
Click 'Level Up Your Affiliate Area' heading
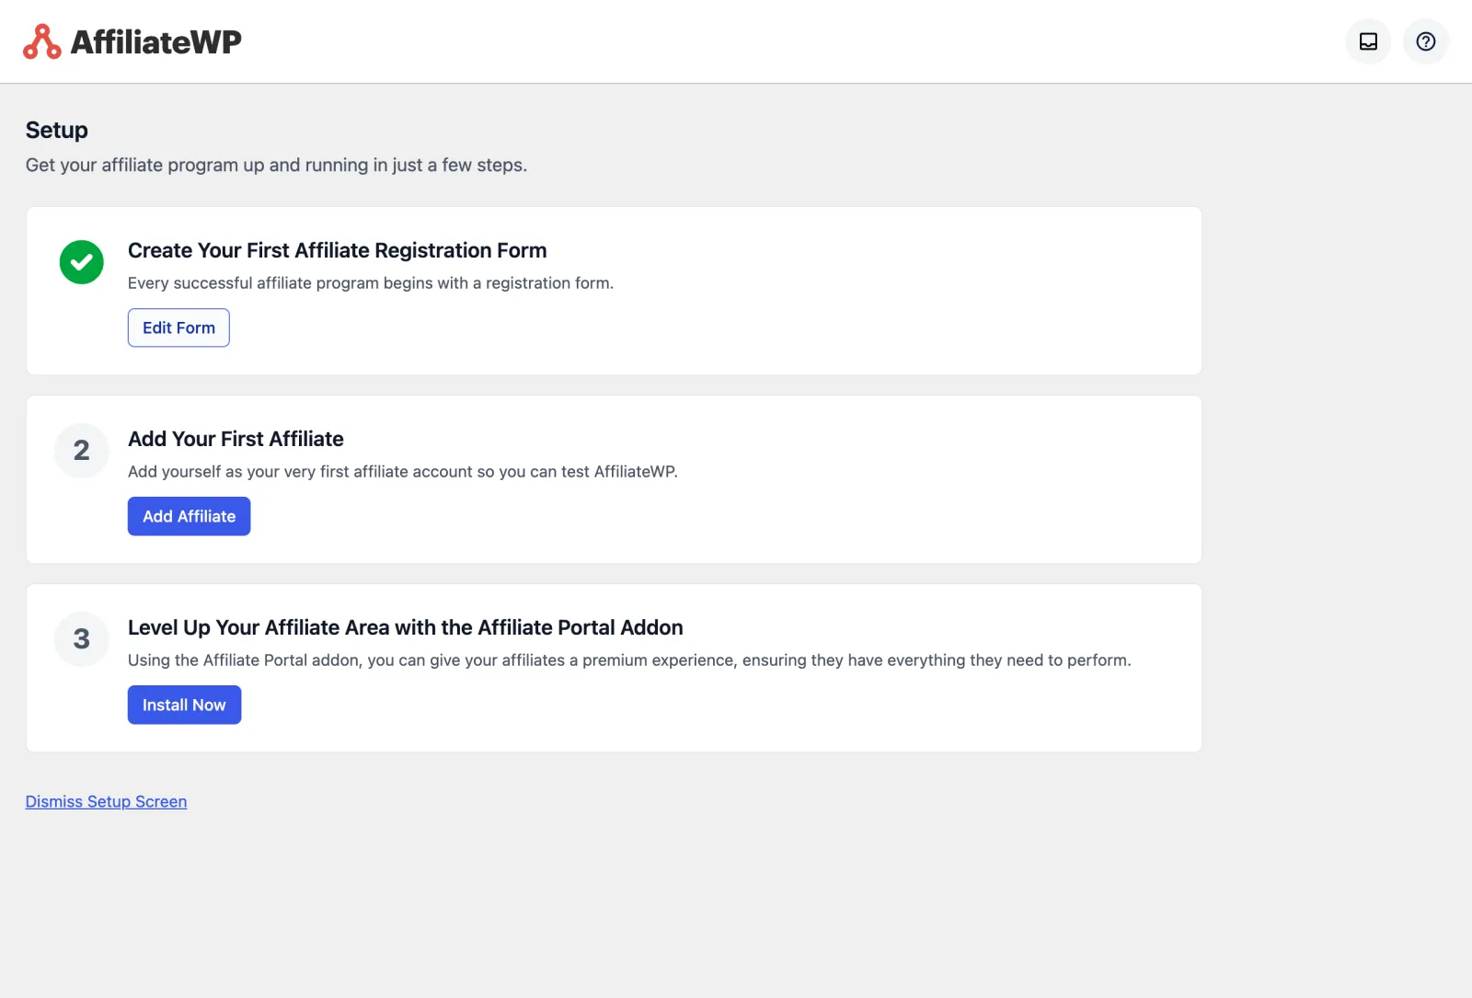pyautogui.click(x=405, y=627)
